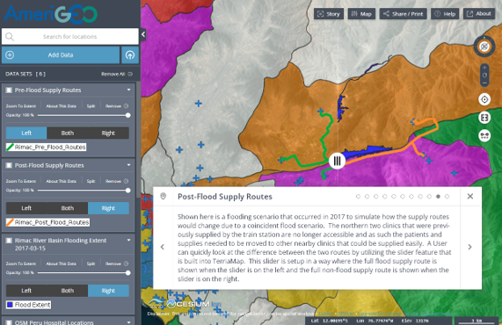This screenshot has width=502, height=325.
Task: Collapse the Post-Flood Supply Routes section
Action: click(128, 165)
